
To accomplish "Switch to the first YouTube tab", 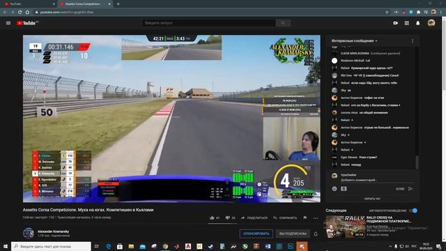I will coord(29,4).
